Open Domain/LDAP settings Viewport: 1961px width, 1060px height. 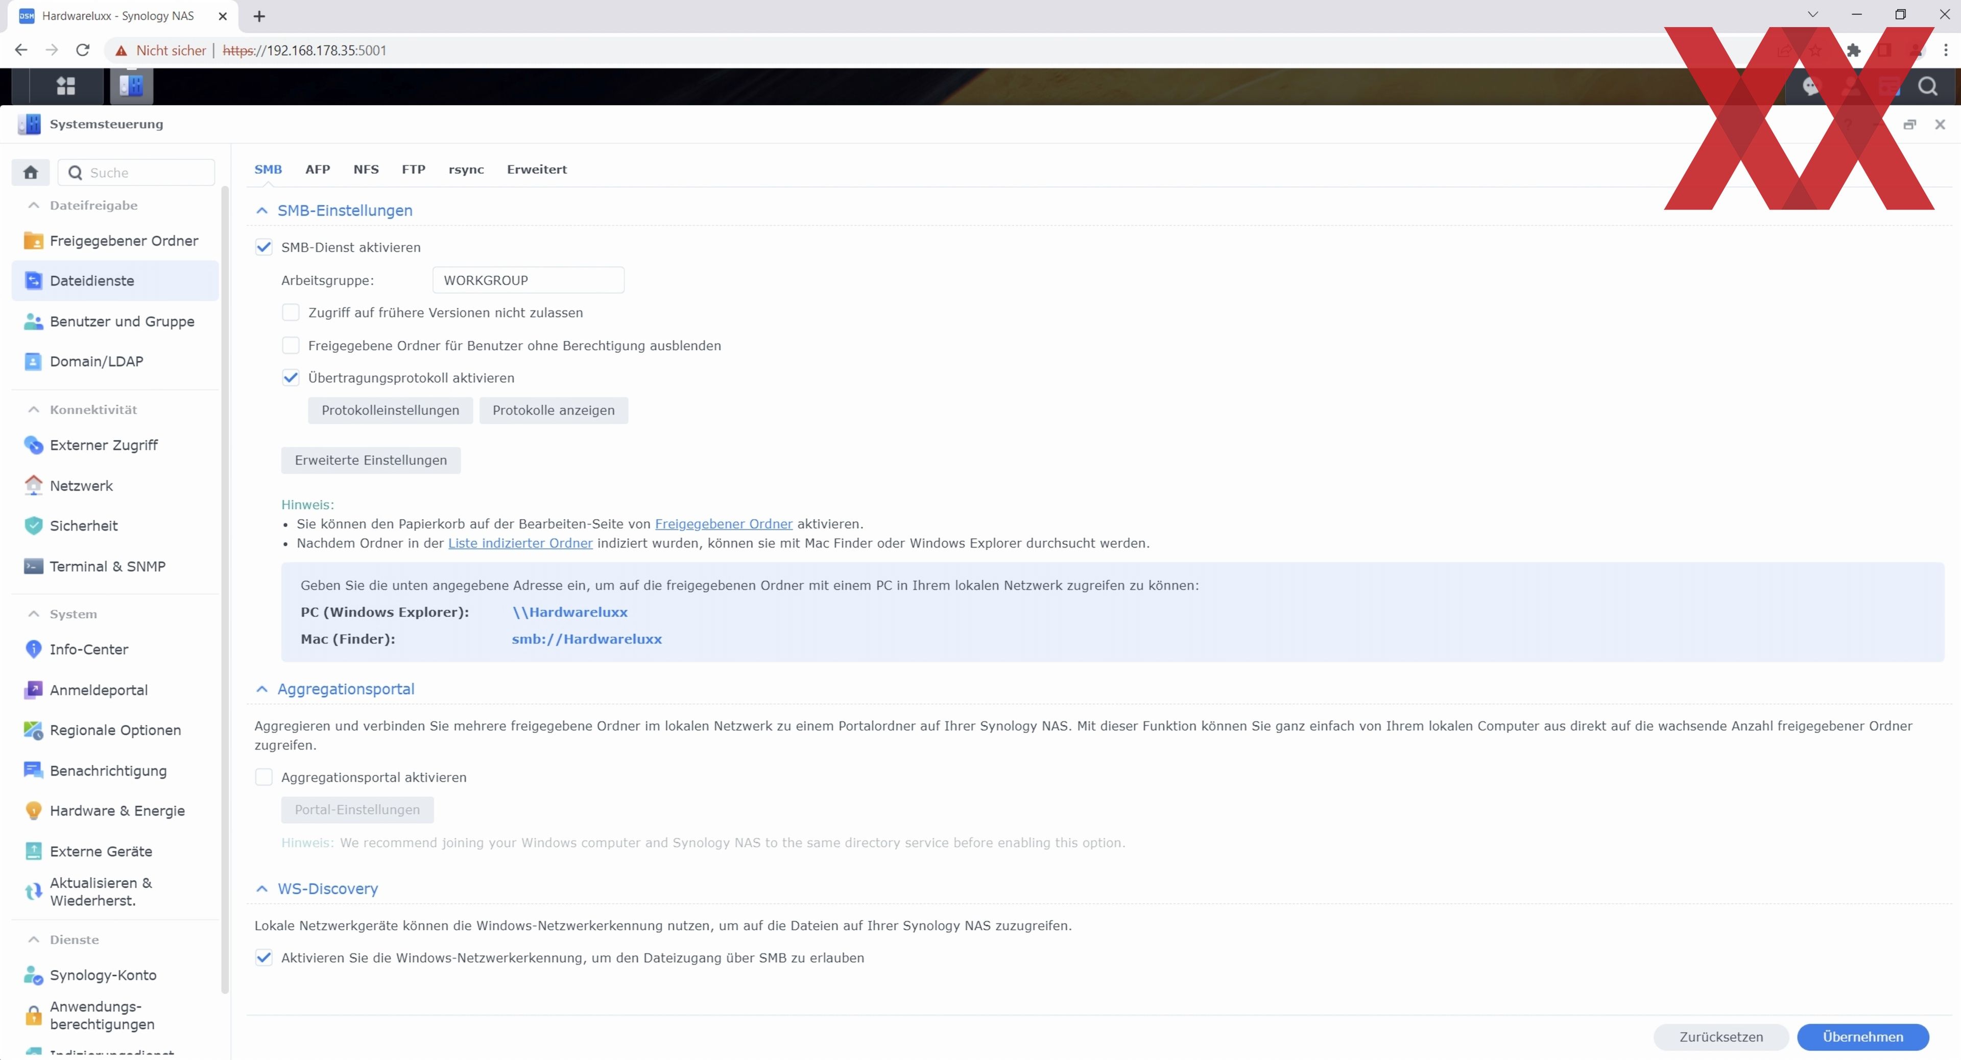click(x=115, y=362)
